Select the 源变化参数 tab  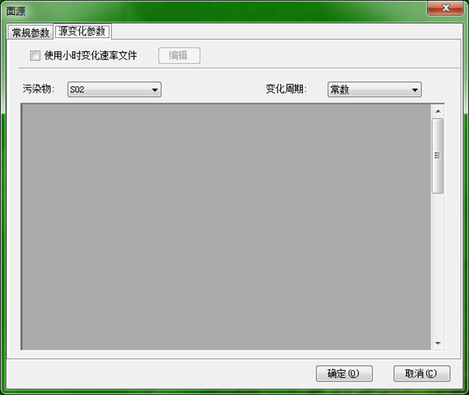pos(82,32)
